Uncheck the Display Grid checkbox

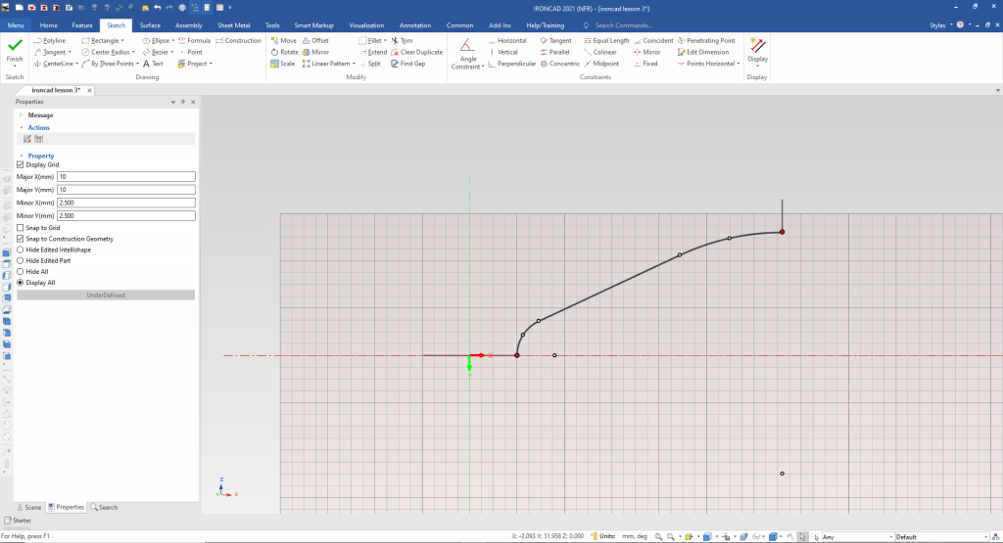coord(21,165)
